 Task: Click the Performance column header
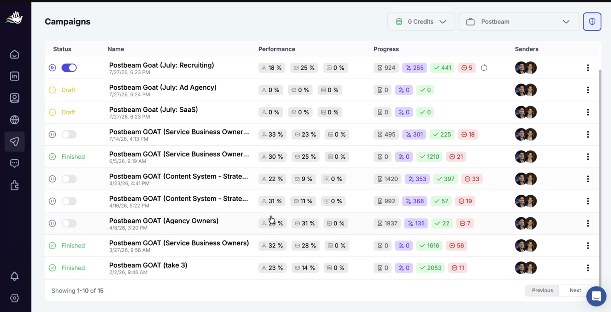pos(276,49)
